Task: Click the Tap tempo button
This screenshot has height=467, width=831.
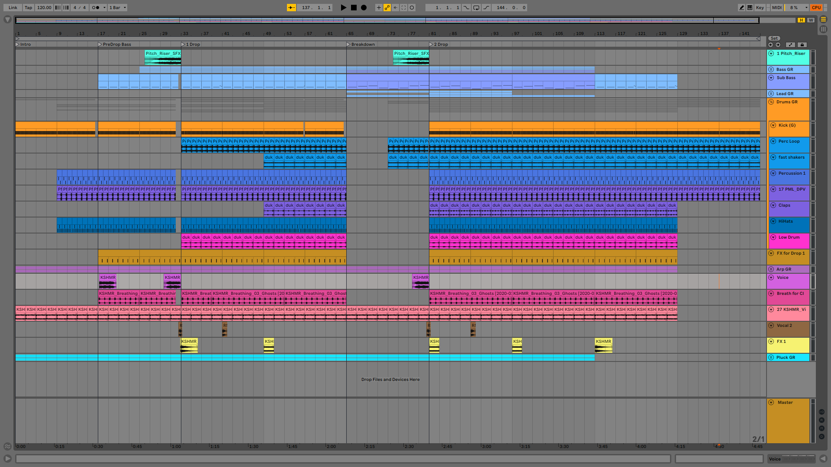Action: (x=28, y=7)
